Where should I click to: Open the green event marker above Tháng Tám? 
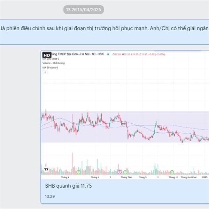125,172
